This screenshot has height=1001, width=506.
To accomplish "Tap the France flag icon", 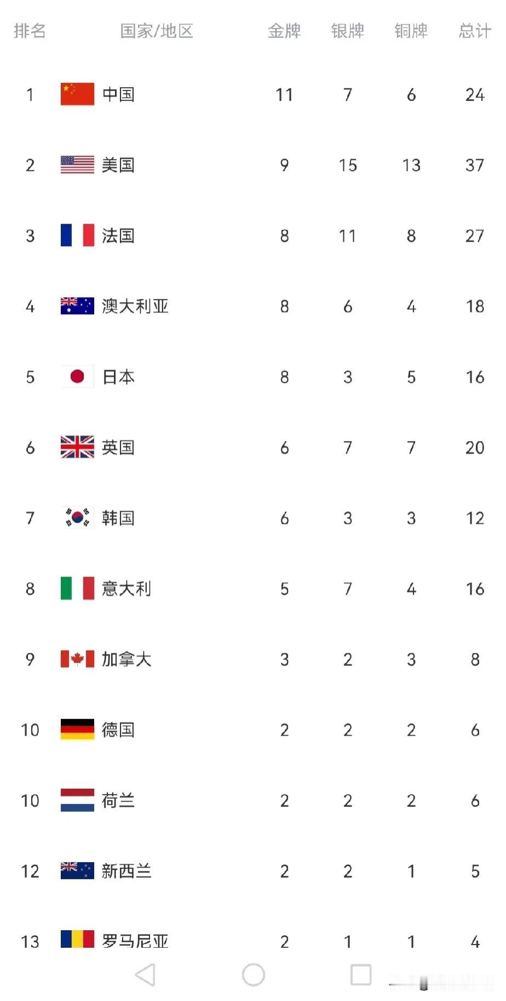I will [x=77, y=235].
